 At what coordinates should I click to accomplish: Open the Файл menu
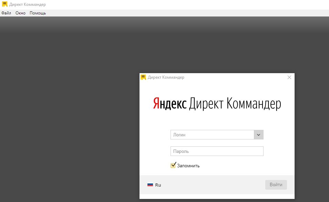tap(6, 13)
